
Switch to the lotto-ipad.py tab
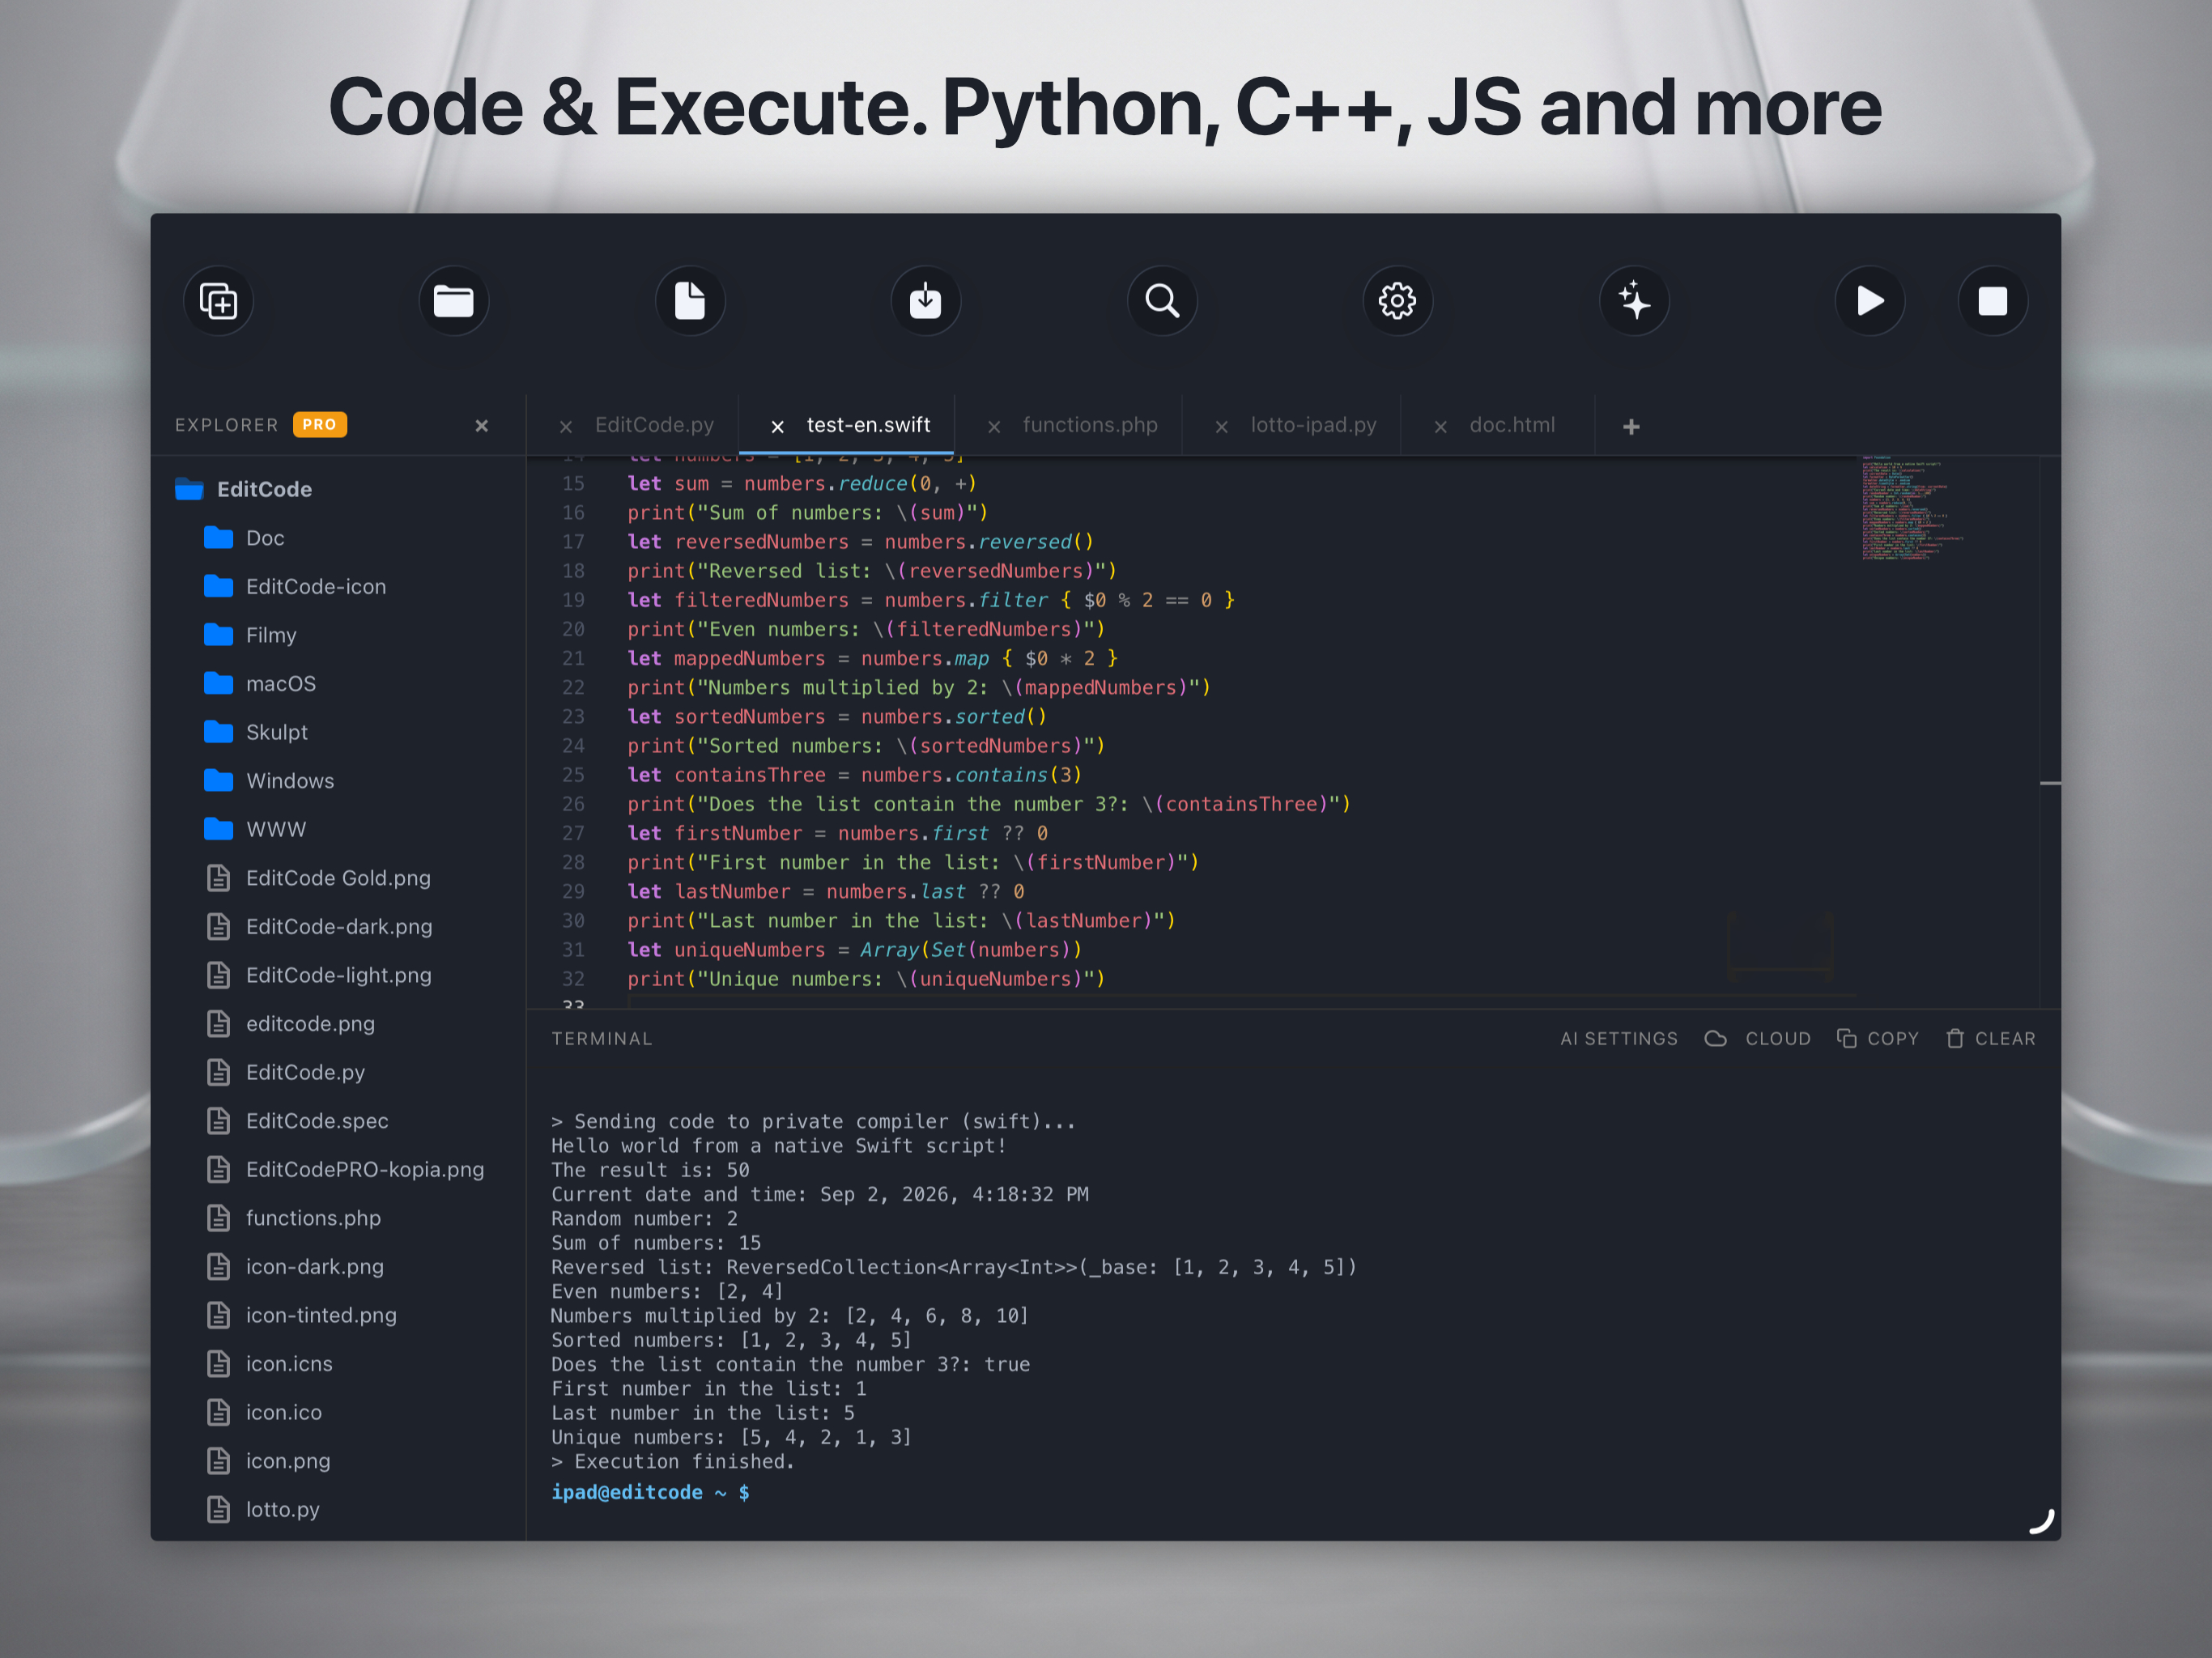(1313, 425)
